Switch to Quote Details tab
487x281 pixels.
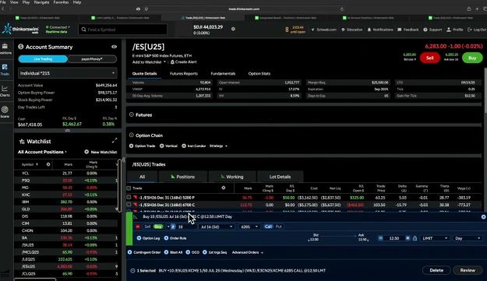click(x=144, y=73)
